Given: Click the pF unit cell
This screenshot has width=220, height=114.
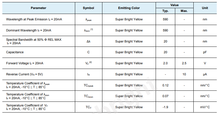Looking at the screenshot, I should 205,52.
